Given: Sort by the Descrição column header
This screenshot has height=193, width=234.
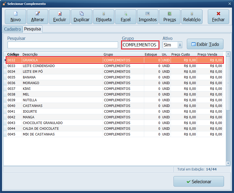Looking at the screenshot, I should (30, 55).
